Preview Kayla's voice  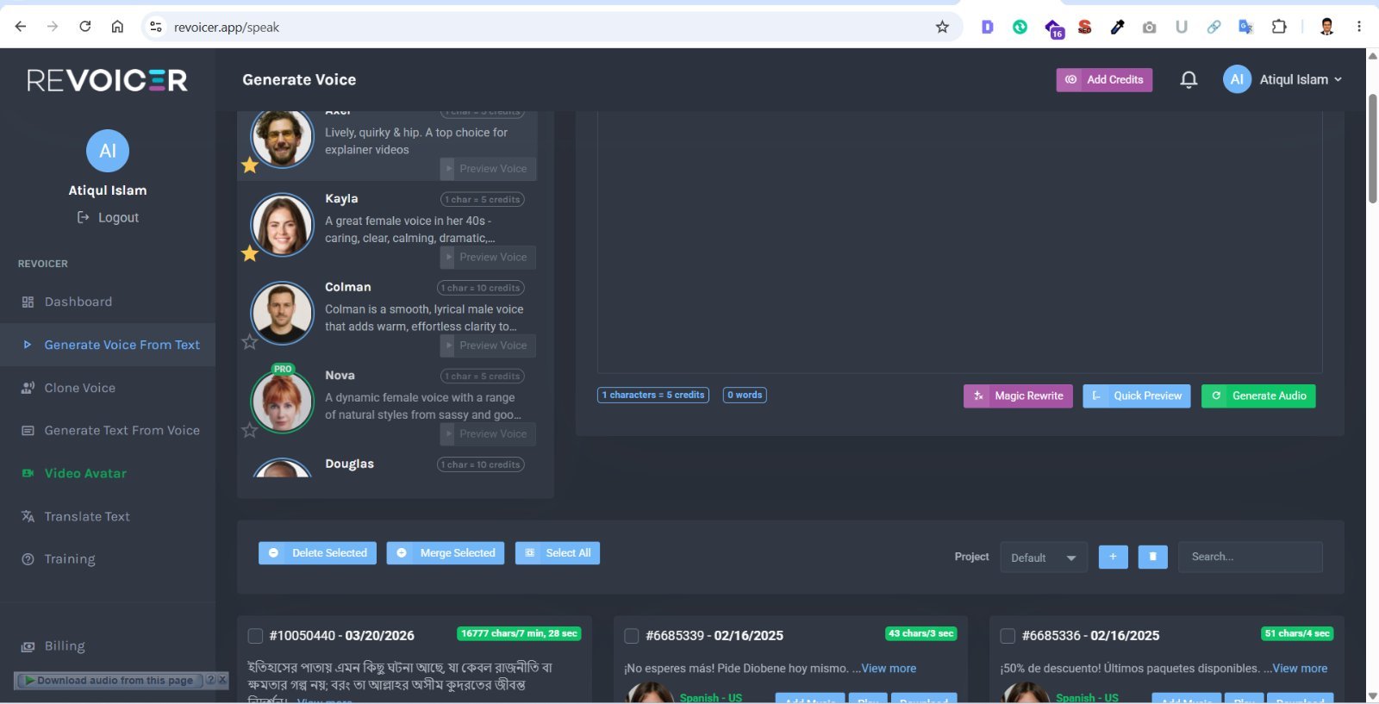488,257
